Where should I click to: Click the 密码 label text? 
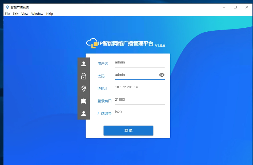(101, 76)
